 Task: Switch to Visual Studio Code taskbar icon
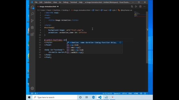coord(100,97)
